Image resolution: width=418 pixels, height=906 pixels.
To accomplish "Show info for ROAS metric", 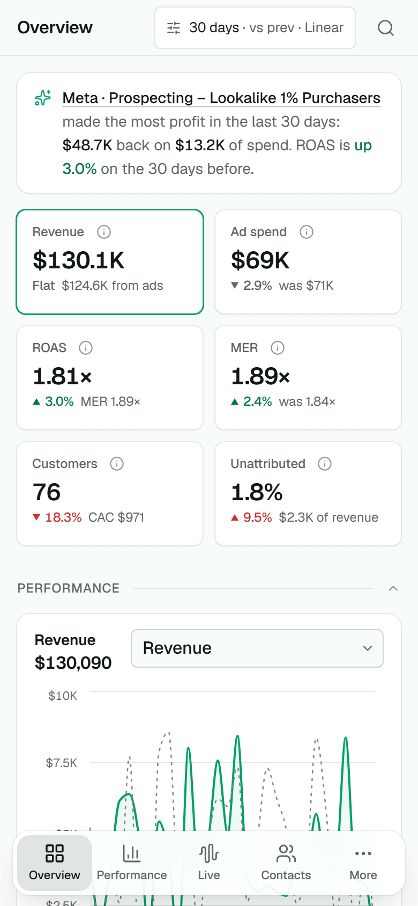I will (x=86, y=348).
